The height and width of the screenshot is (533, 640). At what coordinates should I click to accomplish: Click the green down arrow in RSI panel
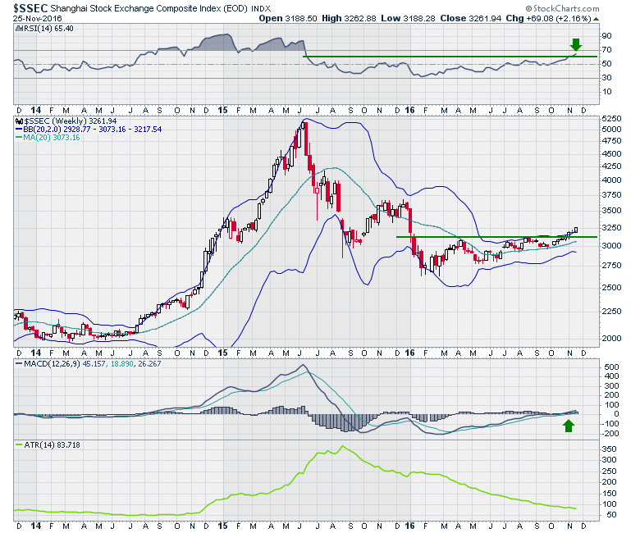tap(576, 44)
